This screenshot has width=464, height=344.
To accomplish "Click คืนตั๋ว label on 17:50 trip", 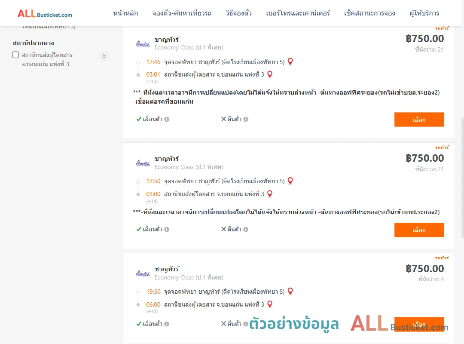I will [x=235, y=229].
